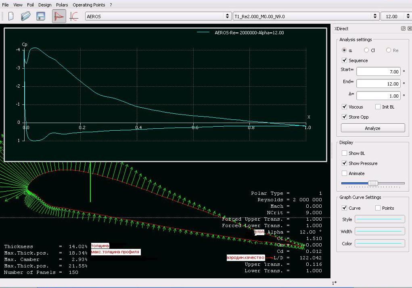The height and width of the screenshot is (288, 412).
Task: Toggle the Show BL checkbox
Action: [x=345, y=153]
